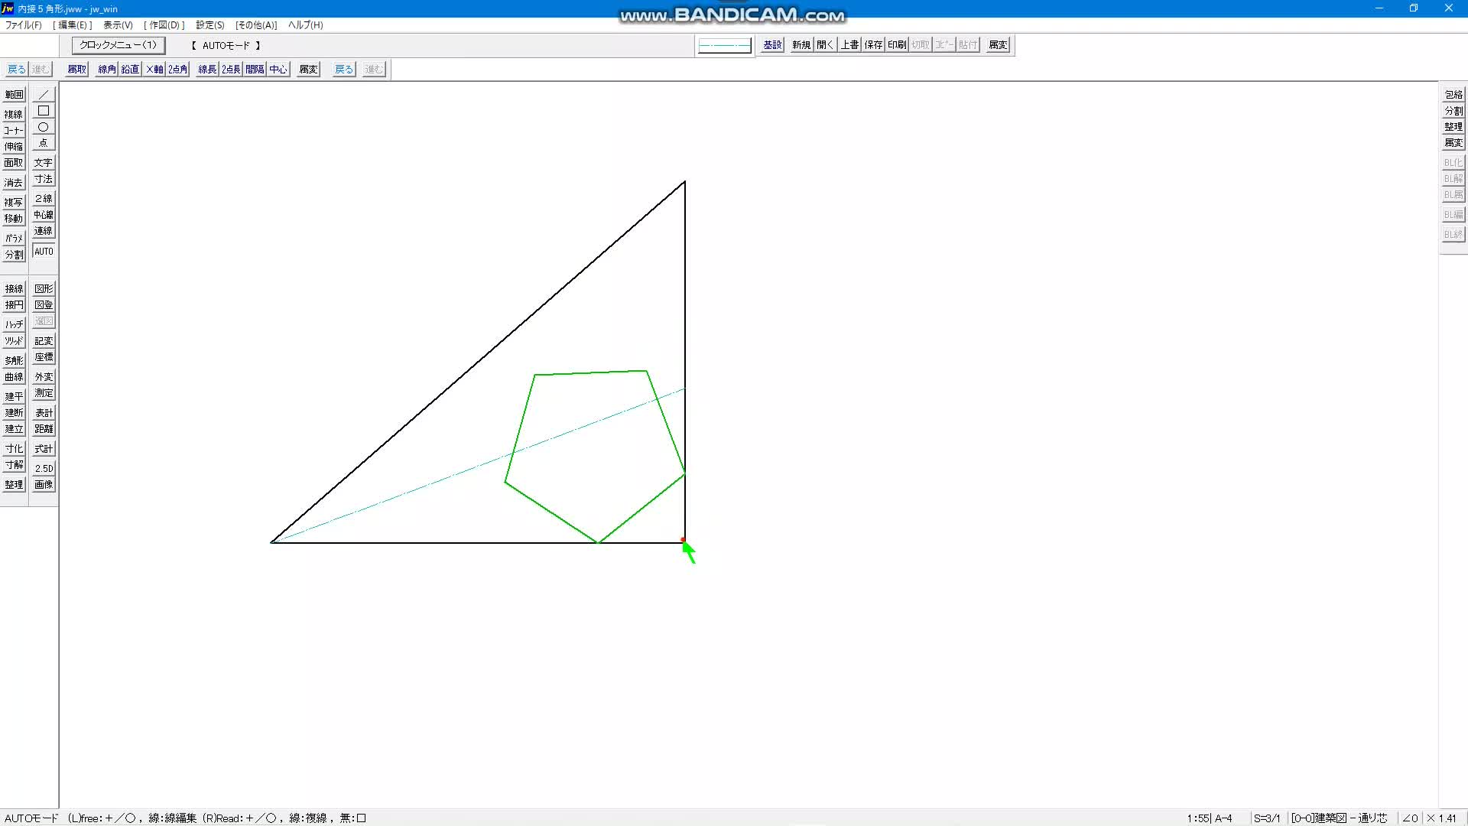Open the 設定(S) menu
The image size is (1468, 826).
[209, 25]
